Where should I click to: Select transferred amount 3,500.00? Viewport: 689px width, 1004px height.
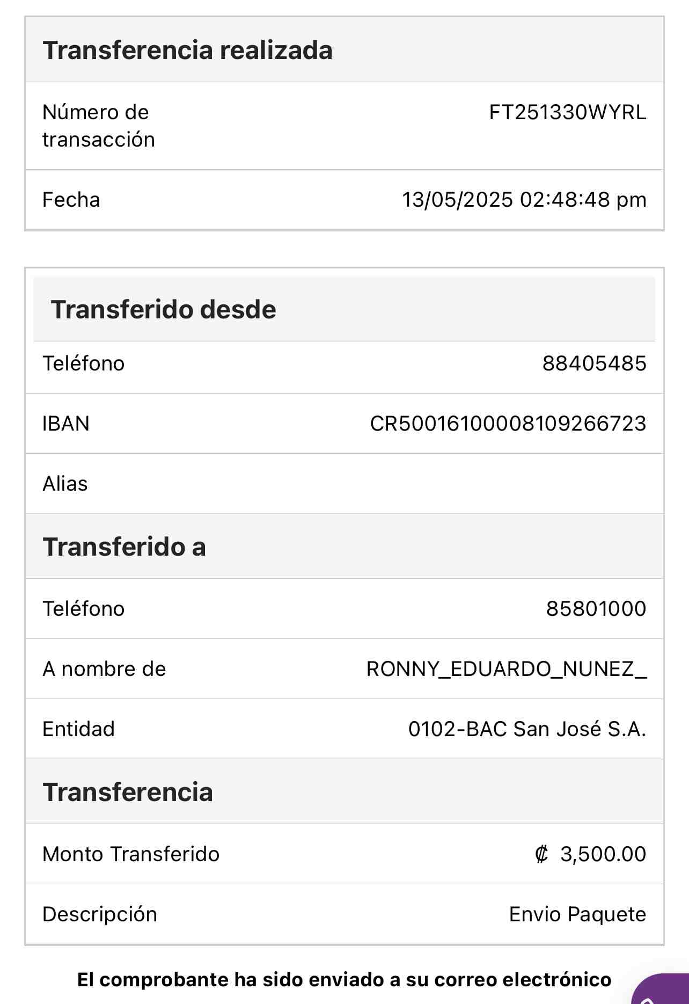click(x=603, y=854)
